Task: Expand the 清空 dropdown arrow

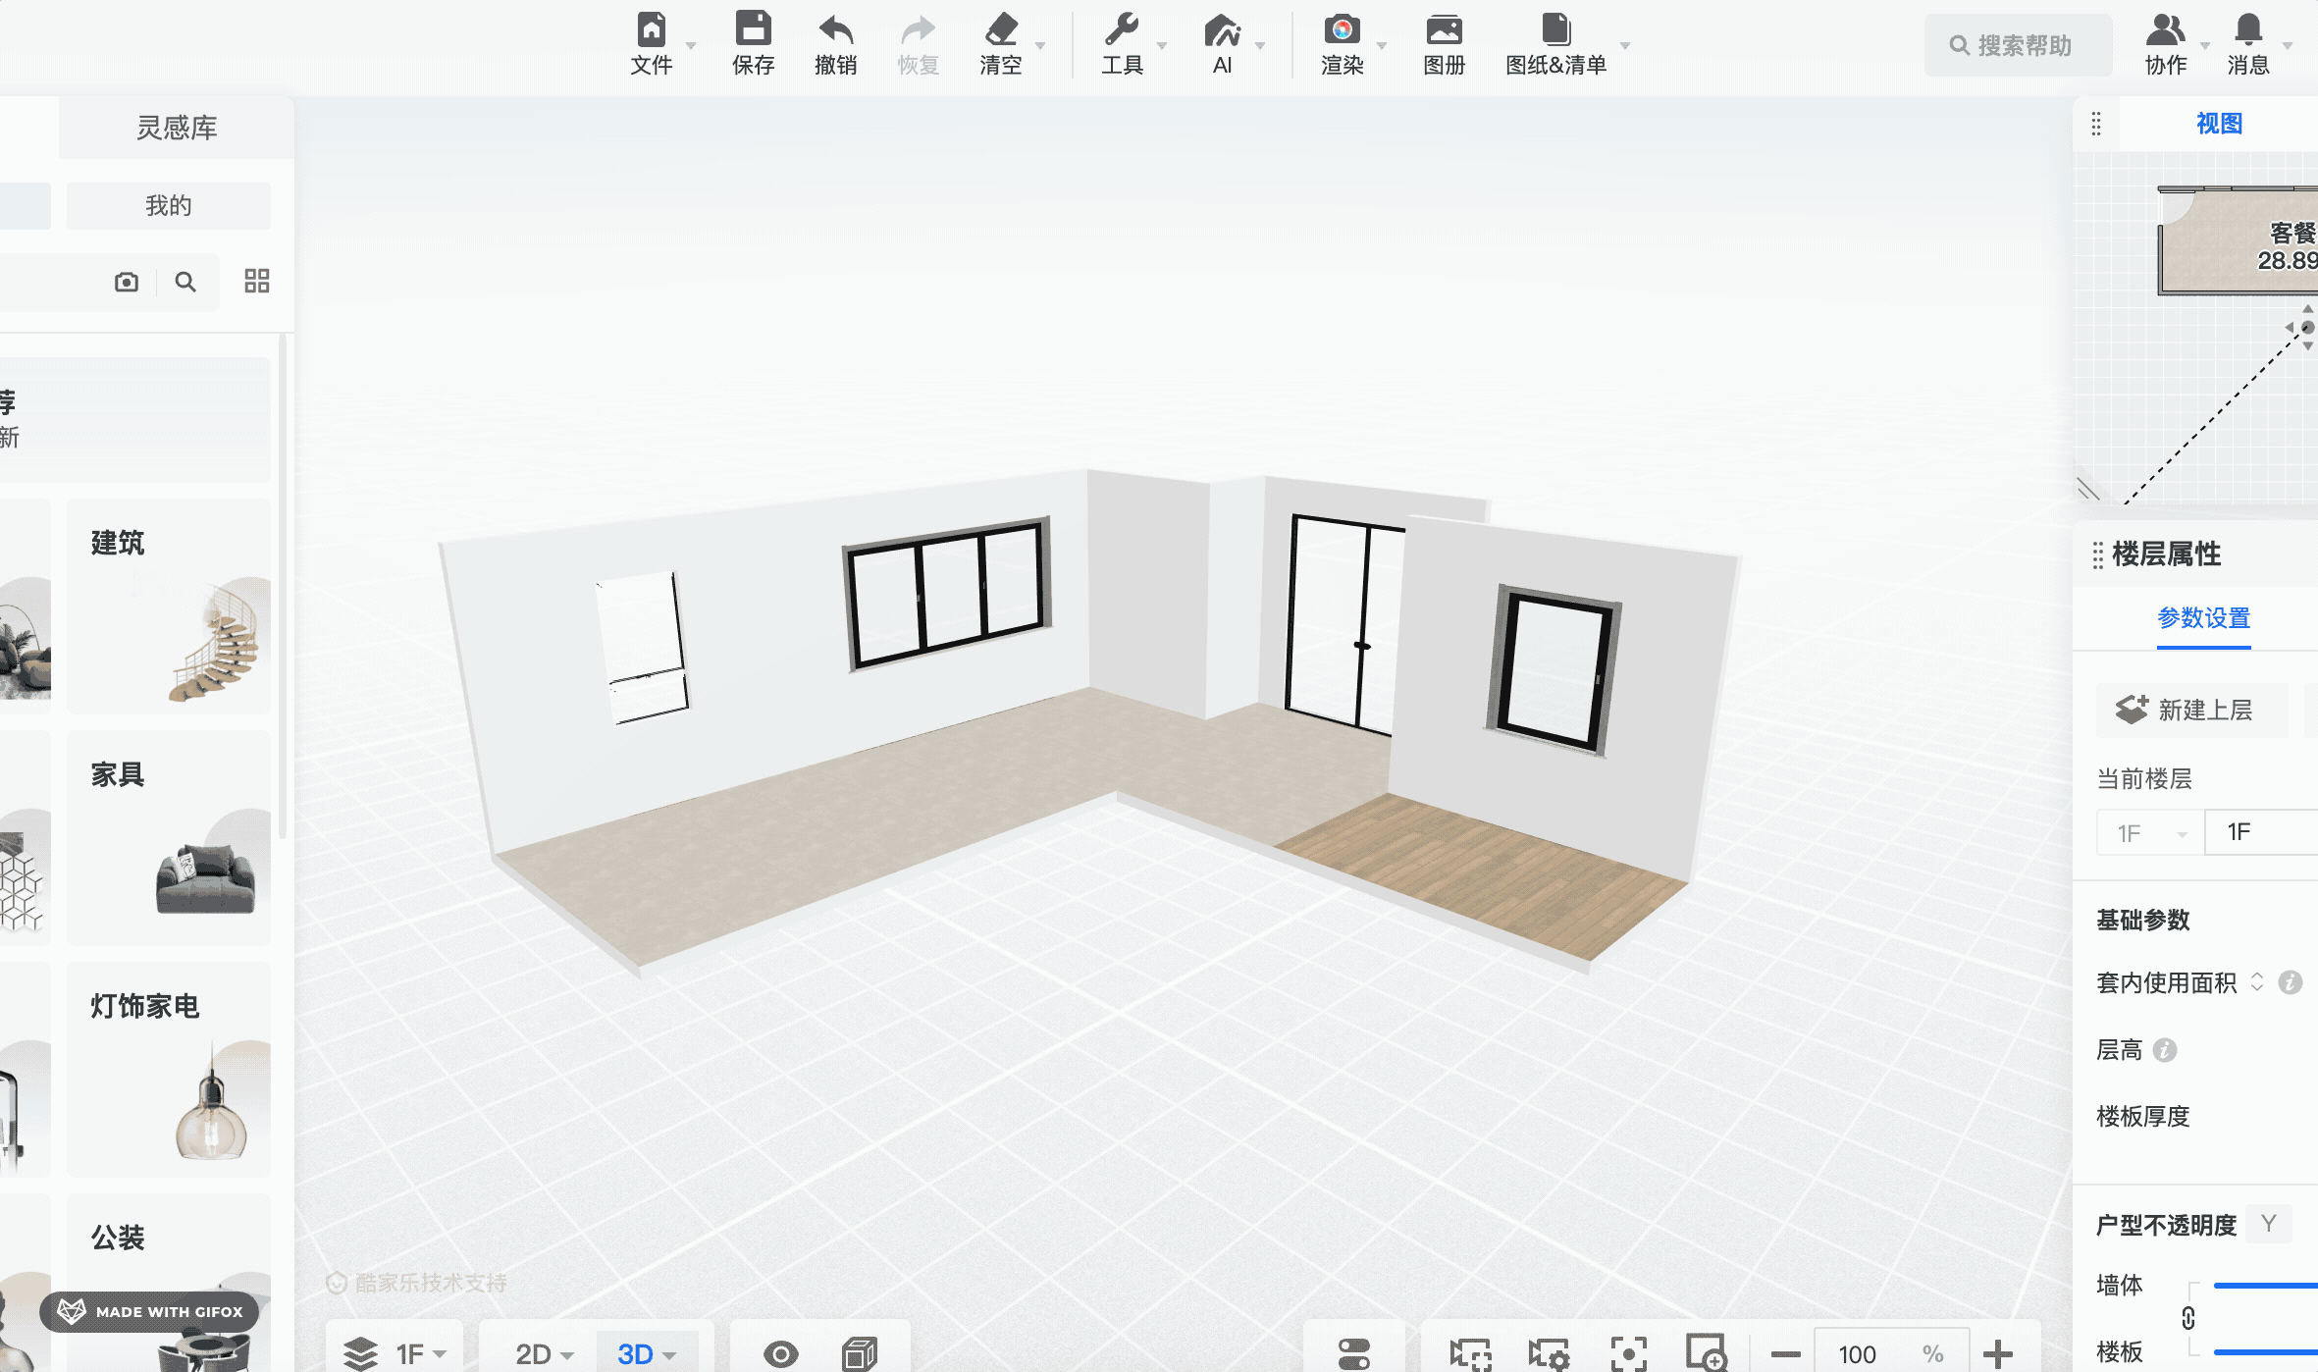Action: (1040, 45)
